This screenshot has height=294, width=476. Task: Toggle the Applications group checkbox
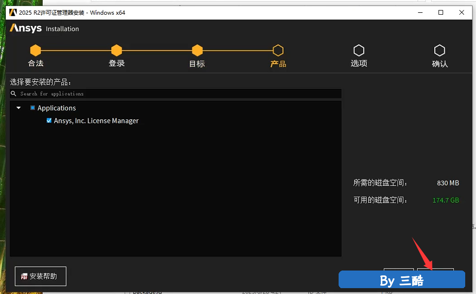[x=32, y=108]
